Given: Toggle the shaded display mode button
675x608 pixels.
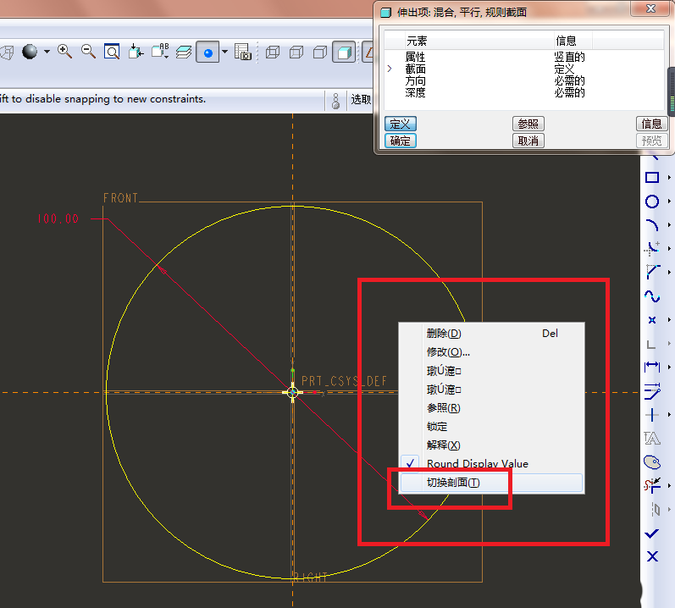Looking at the screenshot, I should click(x=343, y=53).
